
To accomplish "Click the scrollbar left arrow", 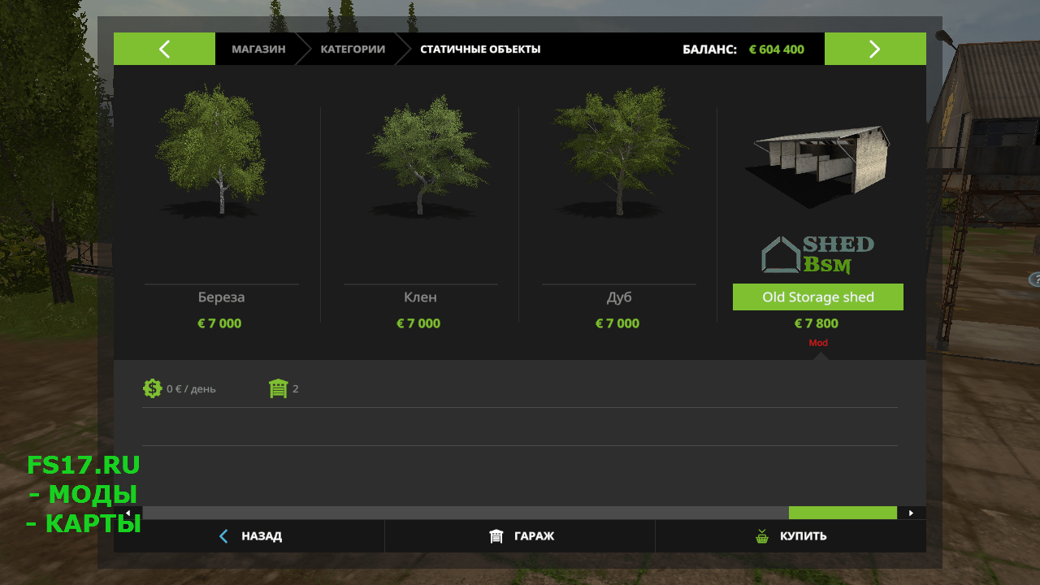I will (128, 513).
